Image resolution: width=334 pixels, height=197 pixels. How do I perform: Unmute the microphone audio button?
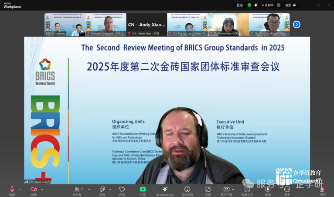pyautogui.click(x=12, y=189)
